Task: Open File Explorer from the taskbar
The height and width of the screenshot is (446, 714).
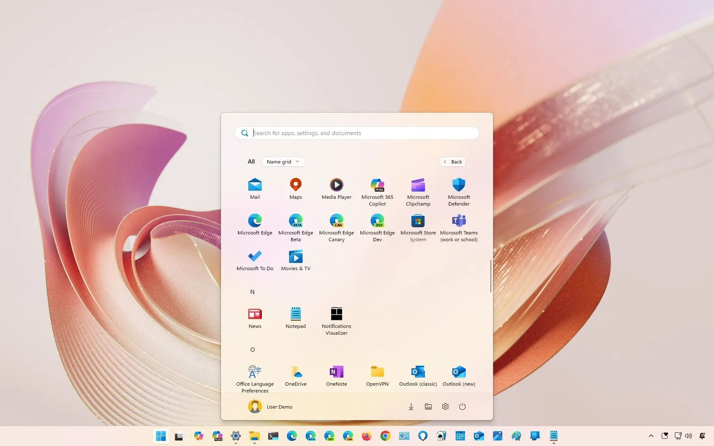Action: pyautogui.click(x=254, y=436)
